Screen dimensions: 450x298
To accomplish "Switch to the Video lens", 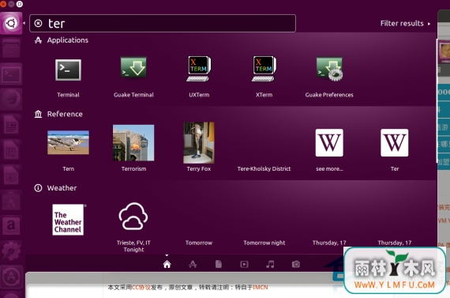I will tap(244, 264).
